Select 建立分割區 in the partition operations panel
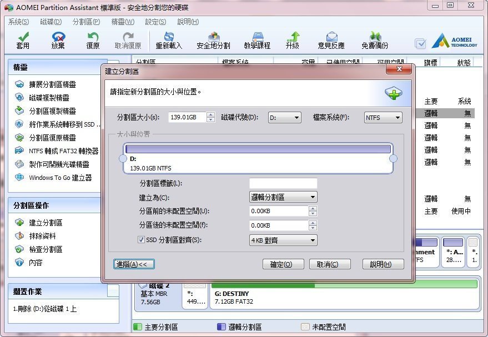Screen dimensions: 488x337 tap(39, 223)
